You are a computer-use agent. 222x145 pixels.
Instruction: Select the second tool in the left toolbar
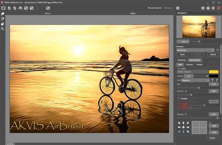3,19
